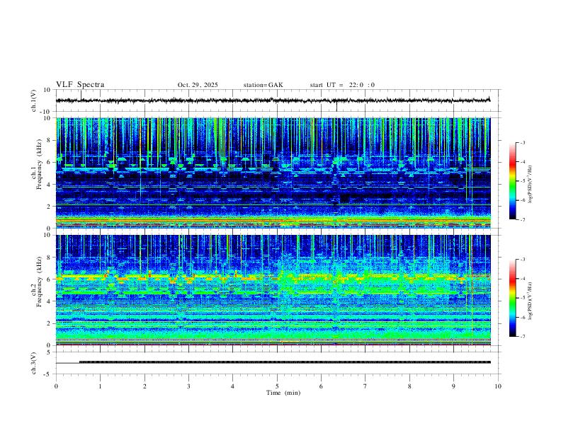Click the "4" kHz tick on ch.1 spectrogram

(50, 185)
